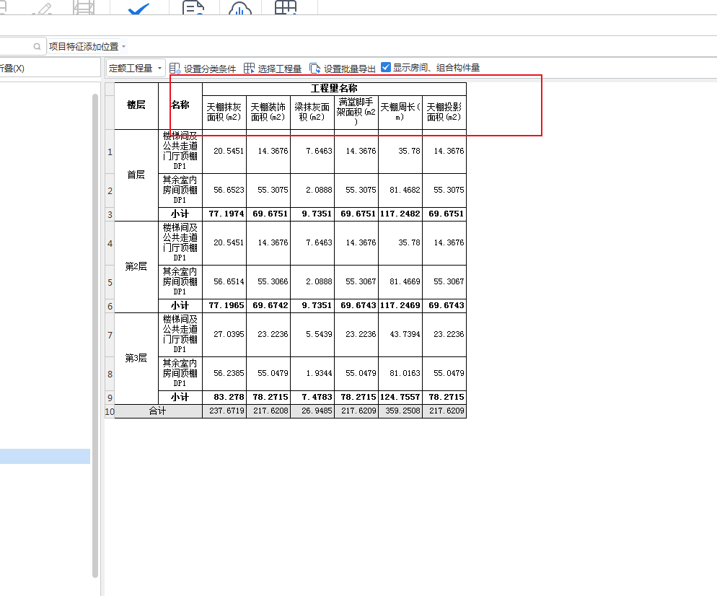Click the 折叠(X) button
The width and height of the screenshot is (717, 596).
point(12,68)
